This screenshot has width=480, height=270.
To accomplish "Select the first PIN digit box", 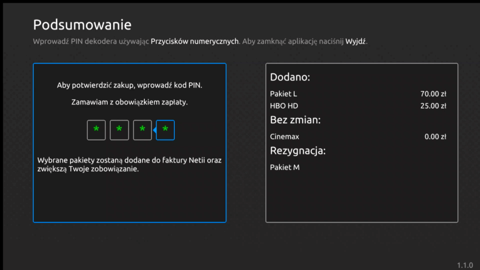I will click(x=96, y=130).
